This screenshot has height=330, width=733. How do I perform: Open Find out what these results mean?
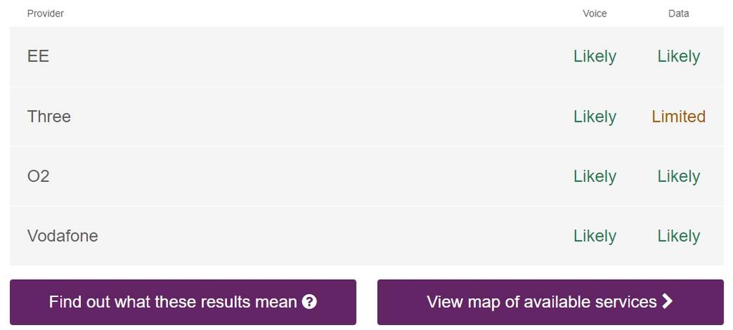pyautogui.click(x=183, y=302)
